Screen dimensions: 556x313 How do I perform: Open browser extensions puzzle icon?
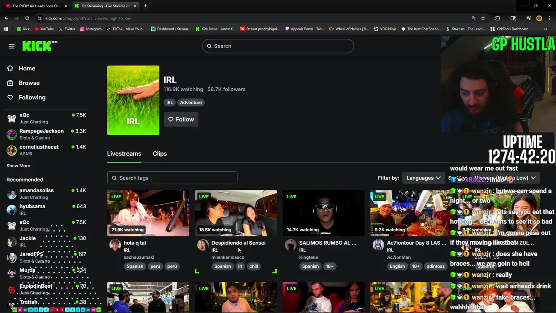point(498,18)
